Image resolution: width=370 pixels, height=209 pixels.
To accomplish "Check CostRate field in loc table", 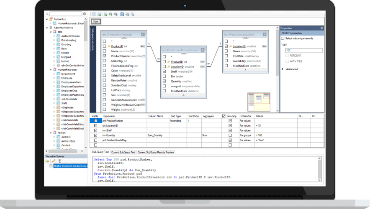I will [226, 56].
